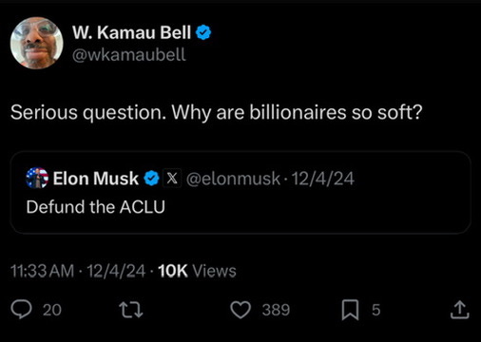Screen dimensions: 481x342
Task: Click the reply speech bubble icon
Action: (x=21, y=310)
